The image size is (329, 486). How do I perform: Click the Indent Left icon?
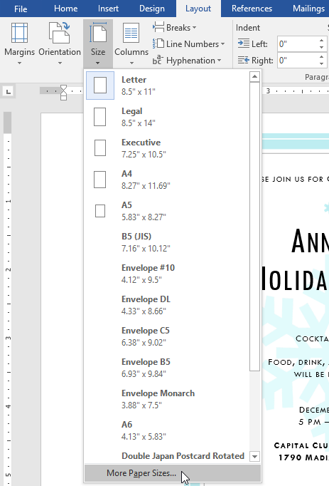pyautogui.click(x=244, y=43)
